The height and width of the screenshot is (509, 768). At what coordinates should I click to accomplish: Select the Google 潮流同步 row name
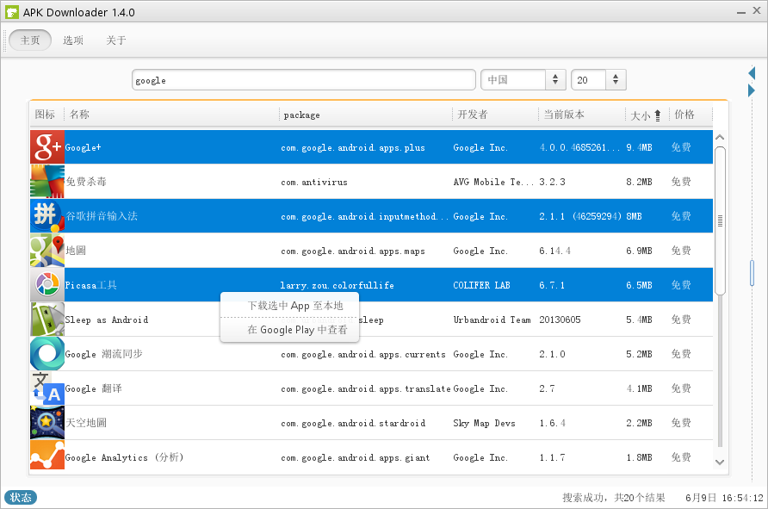103,354
